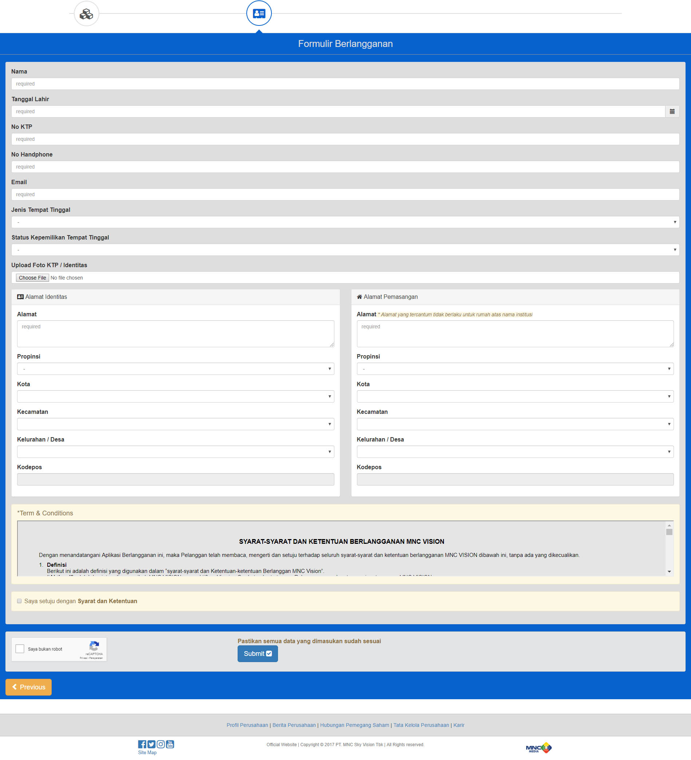Click Choose File to upload KTP photo
The height and width of the screenshot is (760, 691).
tap(32, 277)
